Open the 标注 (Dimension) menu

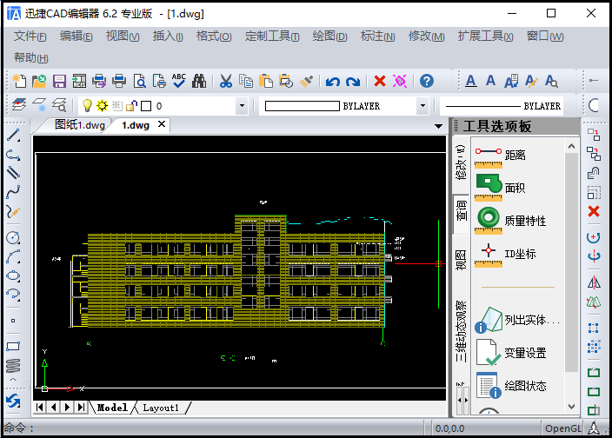click(378, 36)
